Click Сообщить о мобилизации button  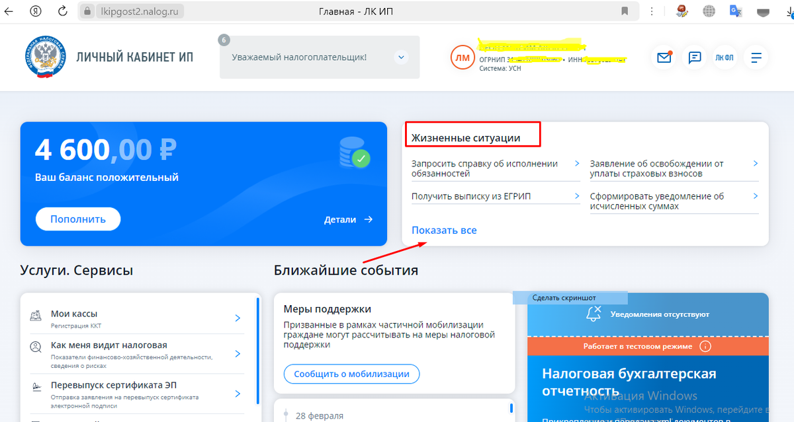[352, 374]
